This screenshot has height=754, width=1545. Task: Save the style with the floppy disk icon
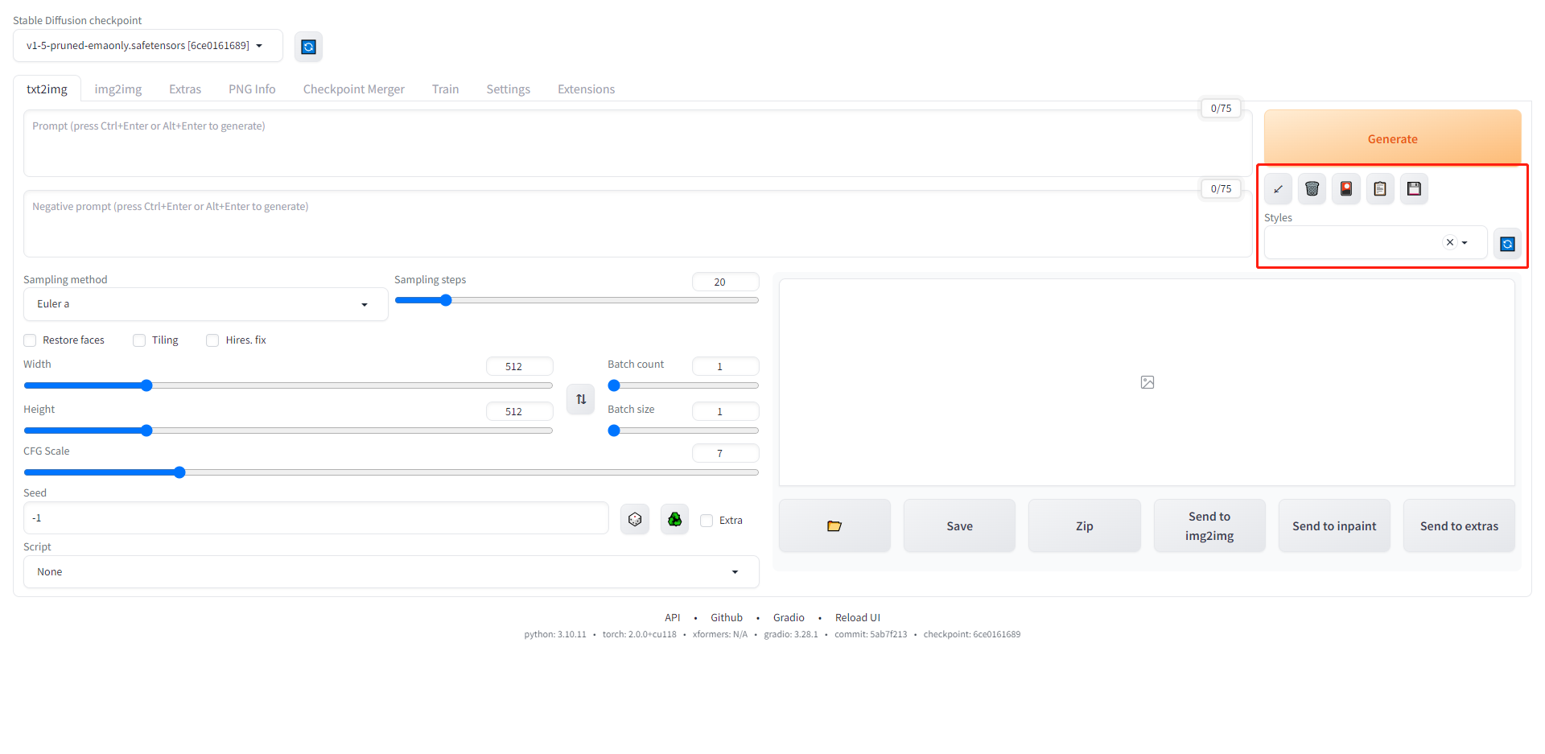click(x=1414, y=189)
